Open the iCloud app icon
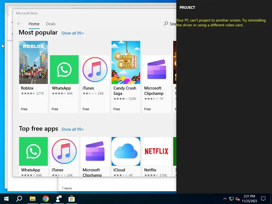The image size is (272, 204). (x=126, y=151)
